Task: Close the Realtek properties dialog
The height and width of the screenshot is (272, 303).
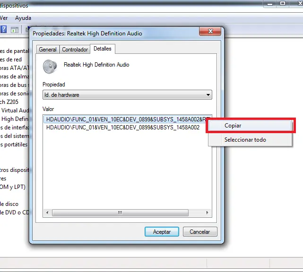Action: (x=210, y=31)
